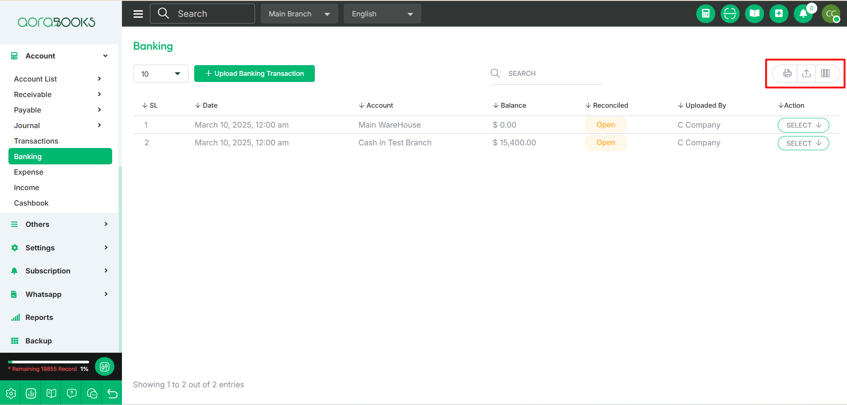
Task: Click Open status badge for Main WareHouse
Action: click(606, 125)
